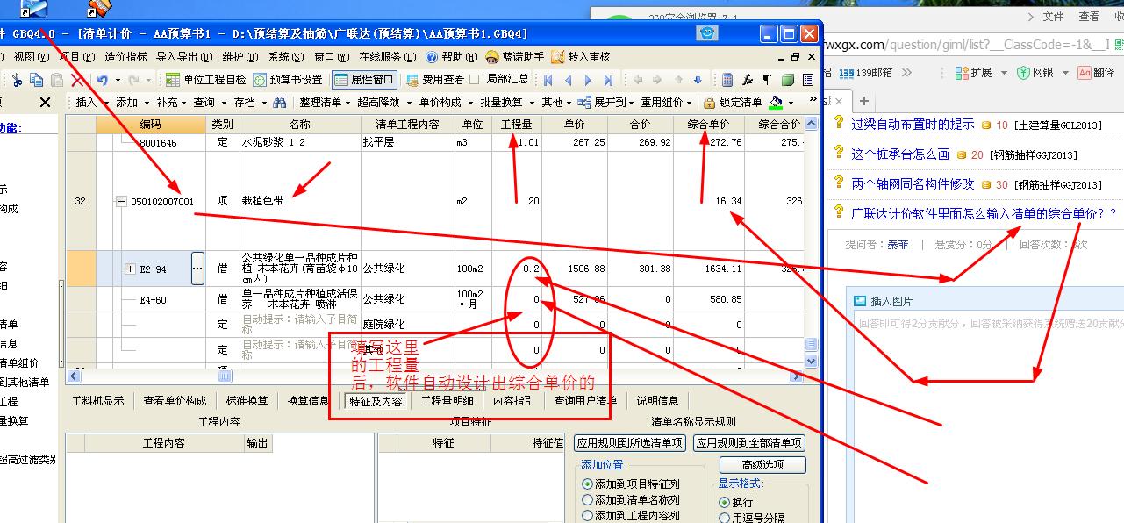Open the 造价指标 menu
This screenshot has width=1124, height=523.
pos(125,56)
